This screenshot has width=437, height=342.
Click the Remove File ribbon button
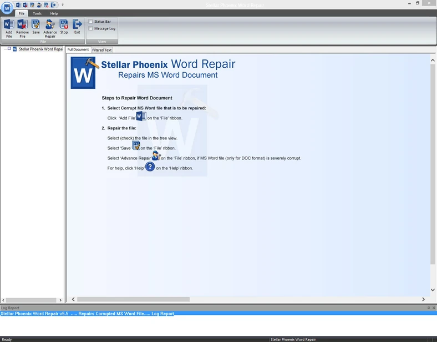click(x=22, y=28)
